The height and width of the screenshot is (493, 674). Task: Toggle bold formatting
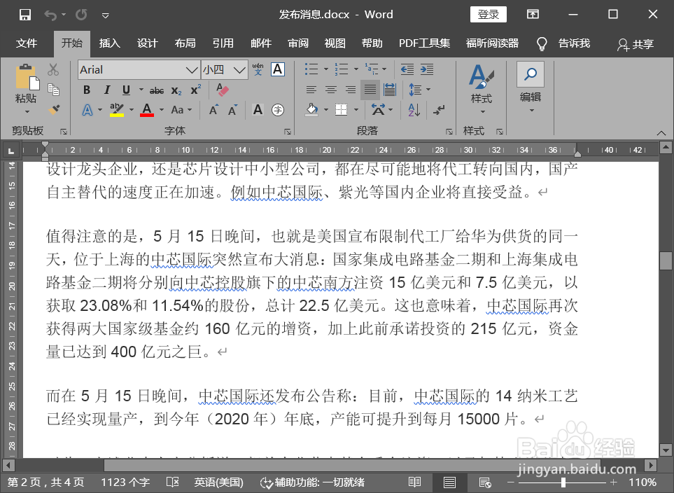point(86,90)
